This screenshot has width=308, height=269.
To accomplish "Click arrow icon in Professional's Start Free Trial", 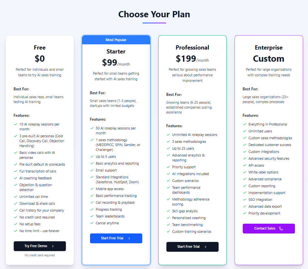I will pos(206,247).
